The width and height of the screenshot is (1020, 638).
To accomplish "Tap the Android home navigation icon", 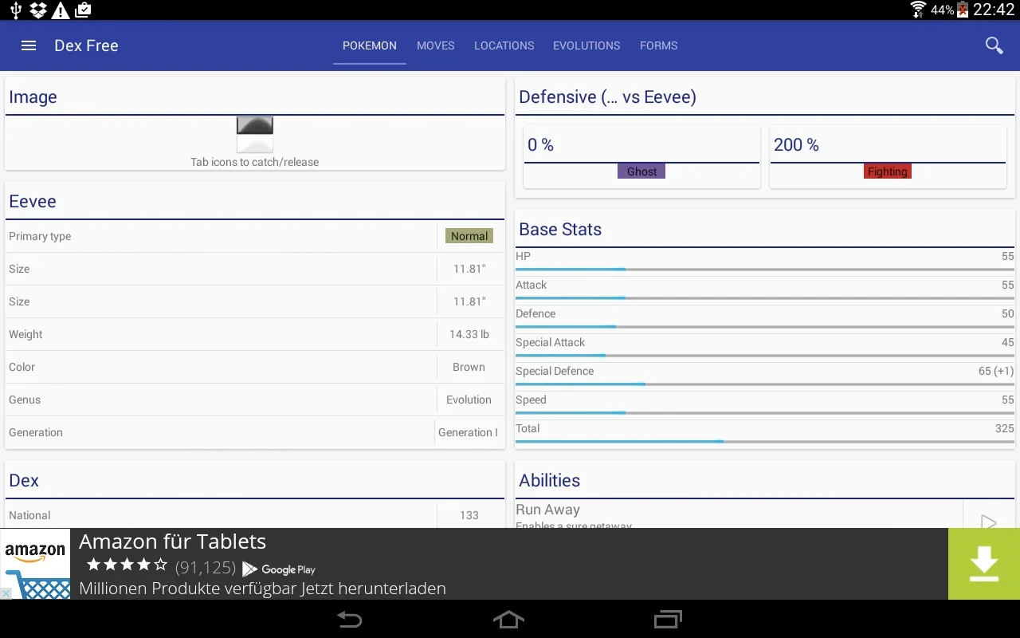I will coord(509,619).
